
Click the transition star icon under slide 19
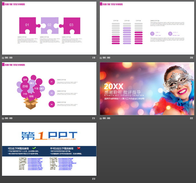[x=3, y=58]
